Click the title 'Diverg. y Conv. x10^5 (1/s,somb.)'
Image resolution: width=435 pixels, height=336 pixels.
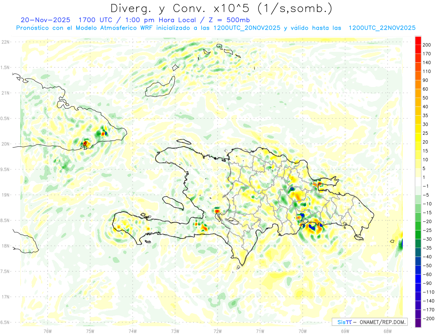[221, 8]
